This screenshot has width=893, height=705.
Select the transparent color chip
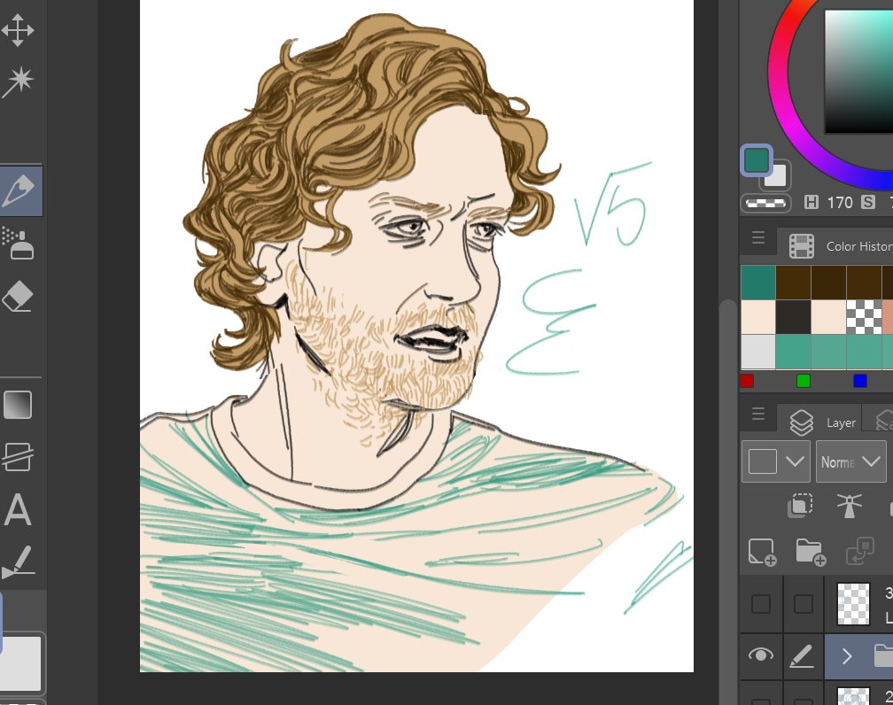tap(765, 204)
